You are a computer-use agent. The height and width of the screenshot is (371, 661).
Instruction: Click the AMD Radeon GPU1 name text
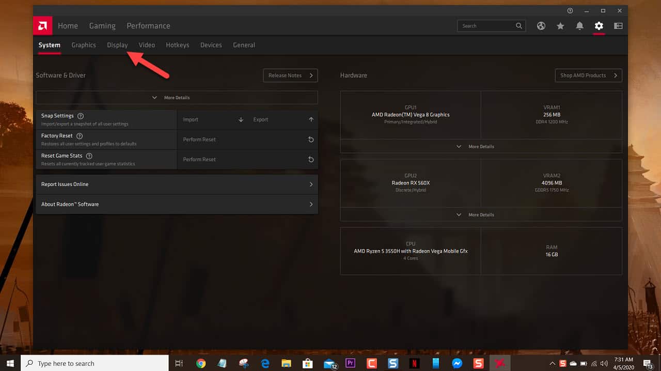pos(411,115)
